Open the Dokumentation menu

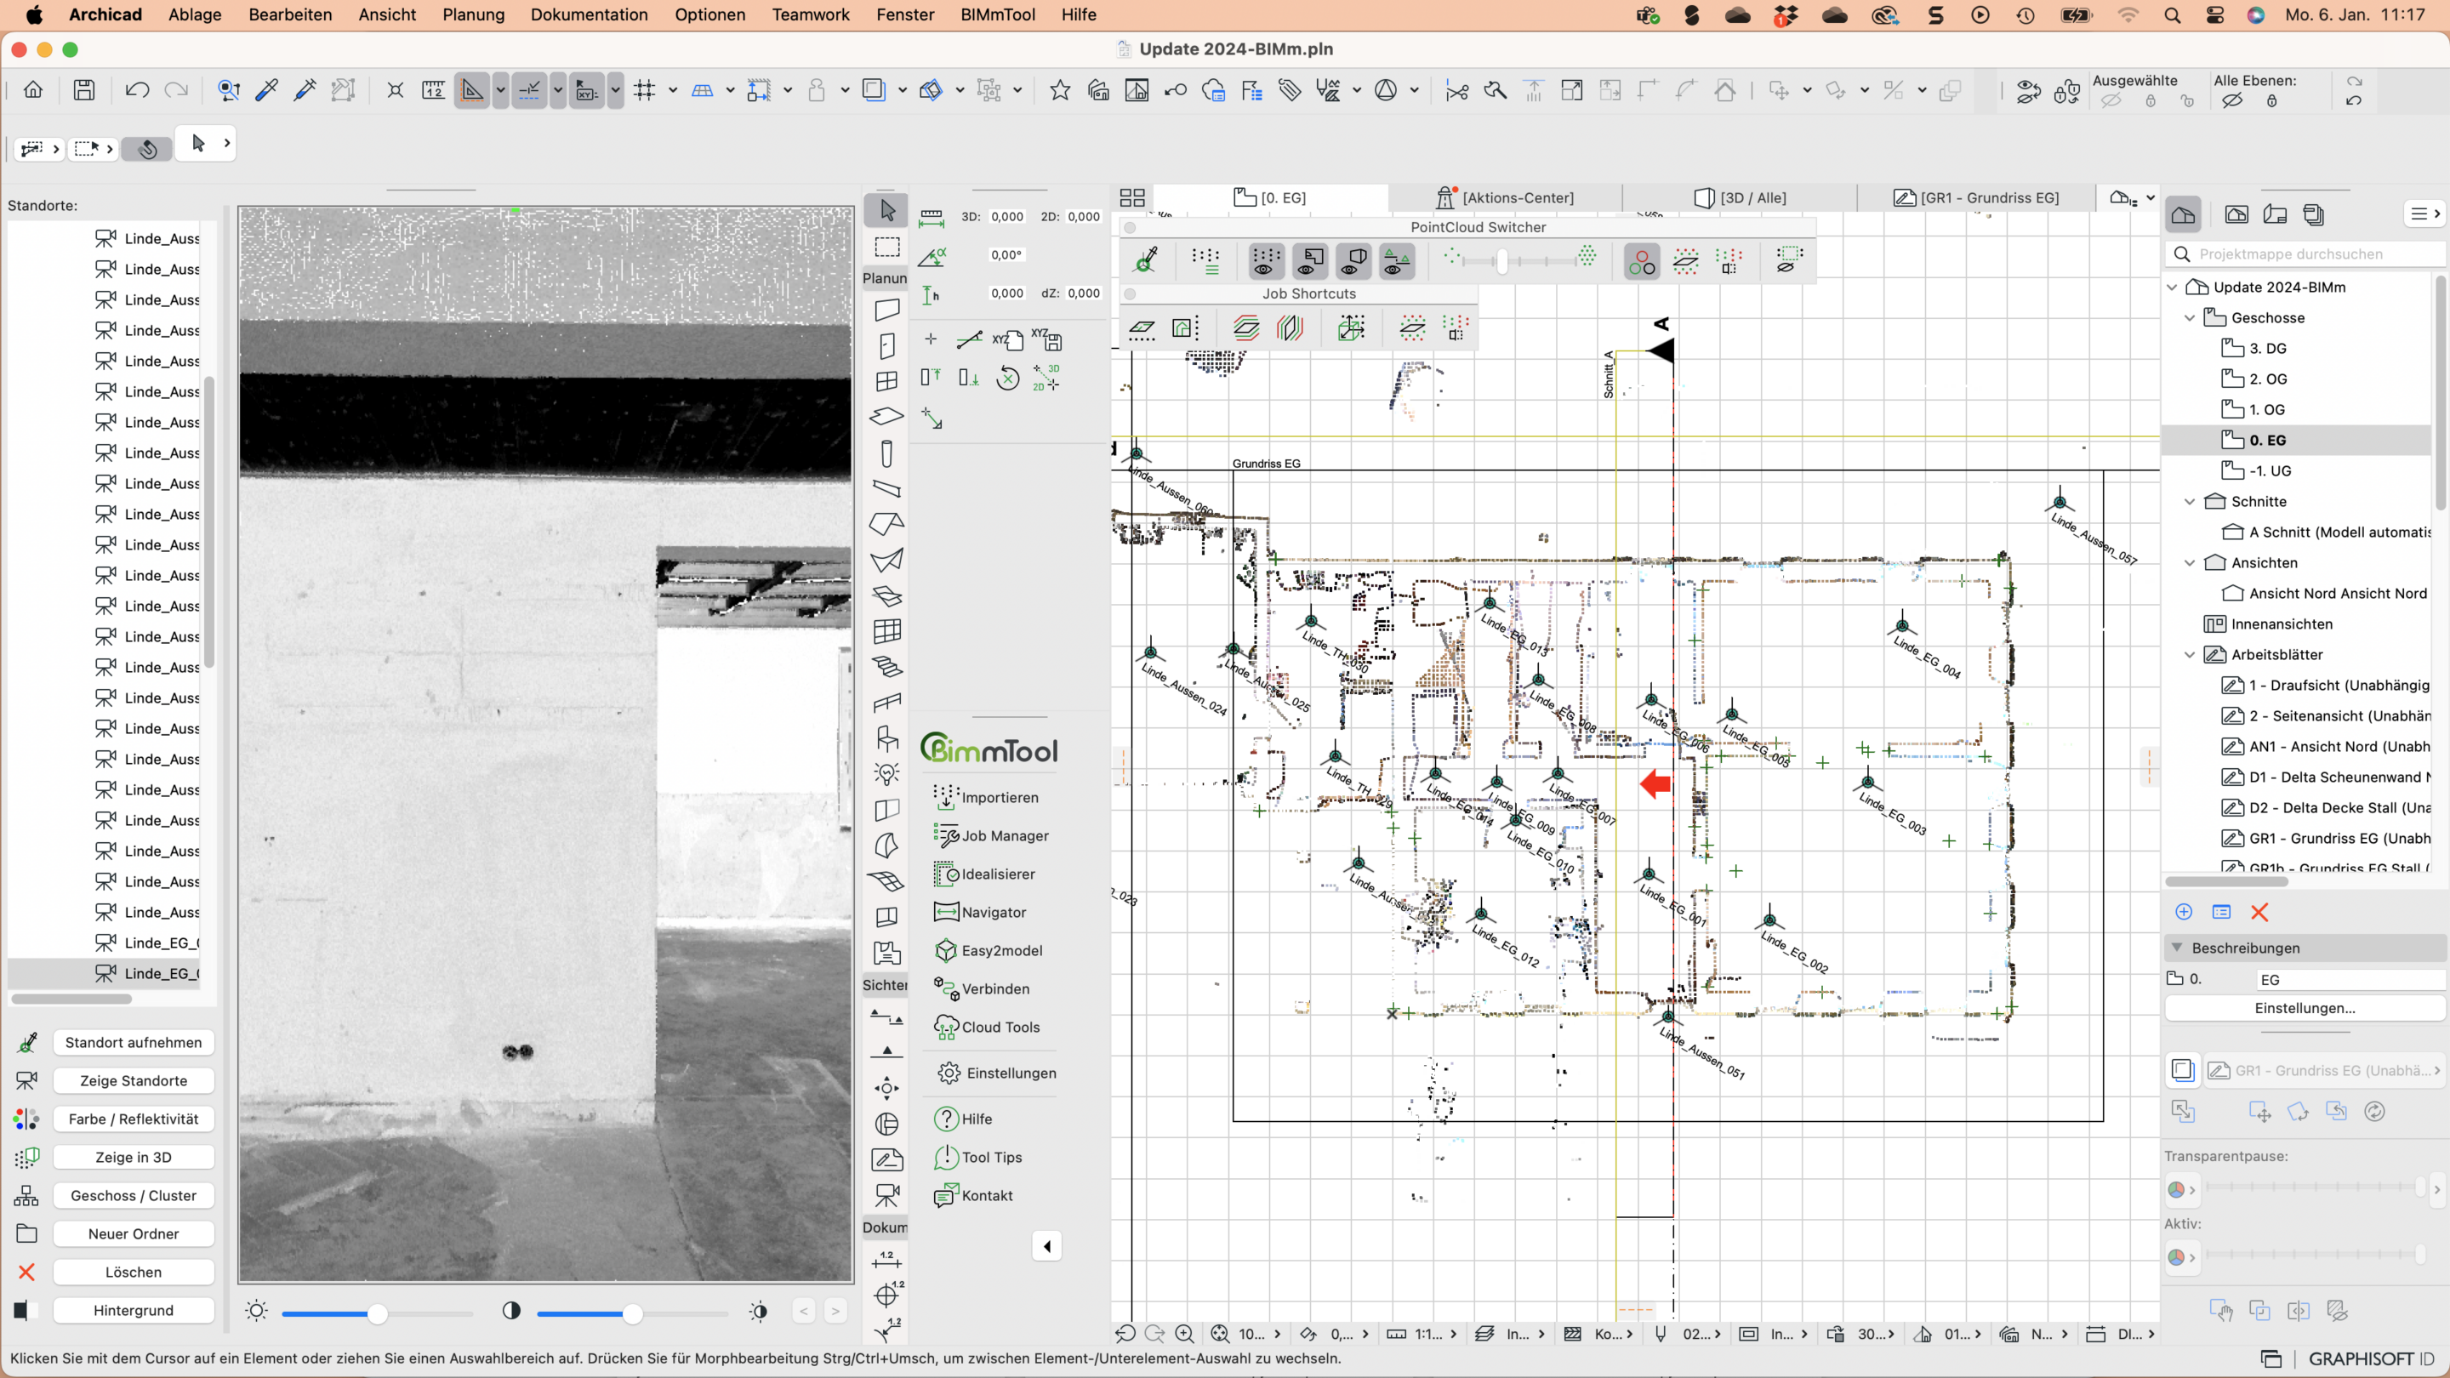(x=589, y=14)
